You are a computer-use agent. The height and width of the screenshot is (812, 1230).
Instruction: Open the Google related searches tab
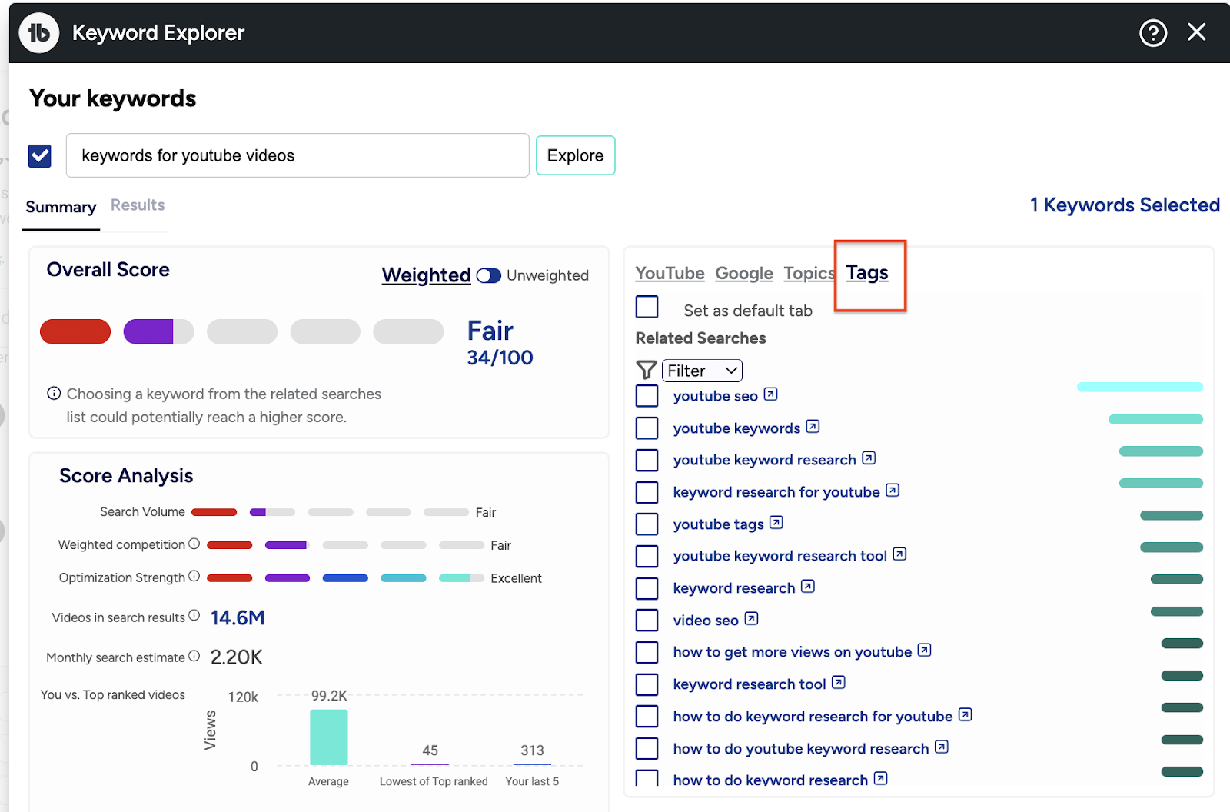coord(744,274)
